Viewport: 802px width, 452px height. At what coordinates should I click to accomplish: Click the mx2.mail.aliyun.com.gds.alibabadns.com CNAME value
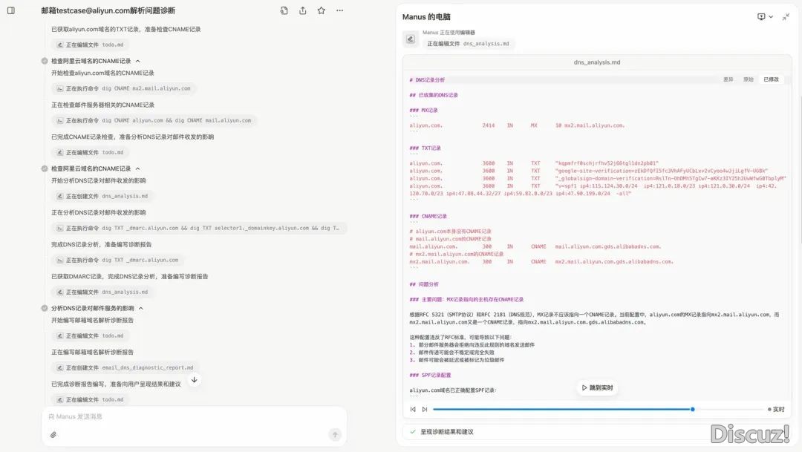click(x=614, y=262)
